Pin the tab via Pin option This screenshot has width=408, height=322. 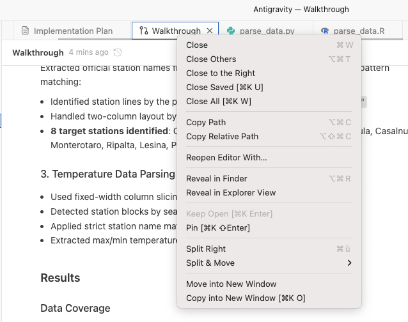217,228
